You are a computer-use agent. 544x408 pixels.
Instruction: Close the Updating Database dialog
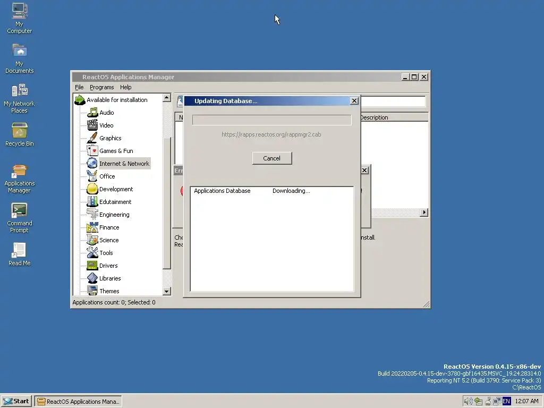click(x=354, y=101)
